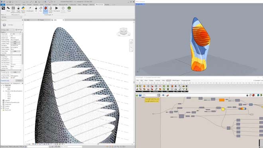Click the ViewCube in the Revit view
Screen dimensions: 263x148
coord(124,32)
